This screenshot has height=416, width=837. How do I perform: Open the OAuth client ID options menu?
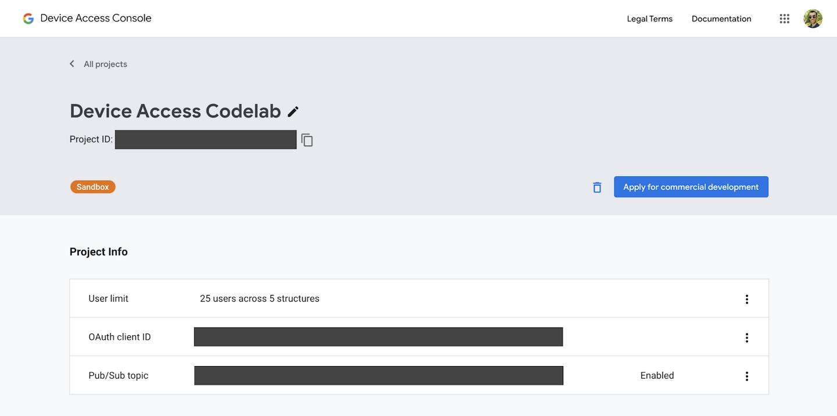click(747, 337)
